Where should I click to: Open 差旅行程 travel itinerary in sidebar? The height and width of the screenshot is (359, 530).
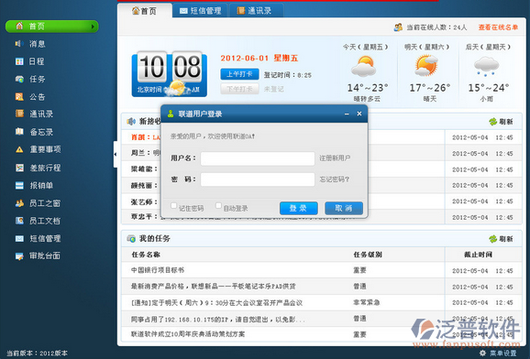[x=38, y=168]
